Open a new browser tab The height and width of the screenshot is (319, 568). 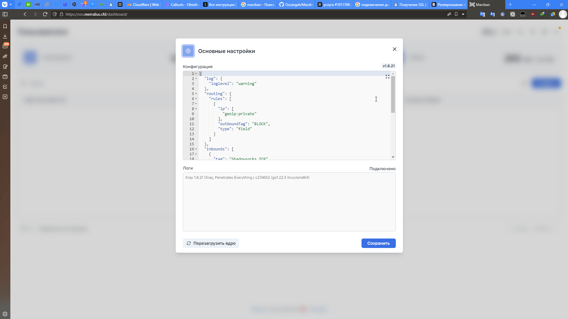[x=510, y=5]
